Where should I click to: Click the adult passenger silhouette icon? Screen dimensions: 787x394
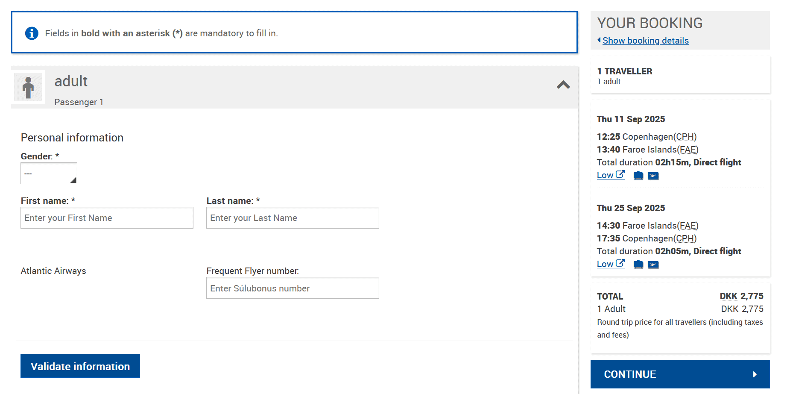pos(28,87)
